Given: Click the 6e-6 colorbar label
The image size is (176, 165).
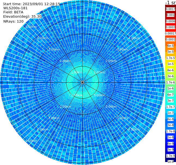Looking at the screenshot, I should point(171,70).
